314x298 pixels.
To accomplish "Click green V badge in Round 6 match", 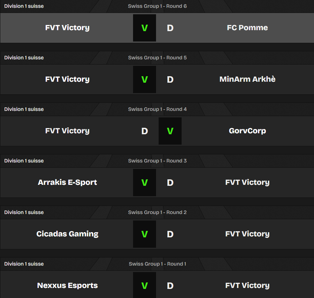I will click(144, 28).
